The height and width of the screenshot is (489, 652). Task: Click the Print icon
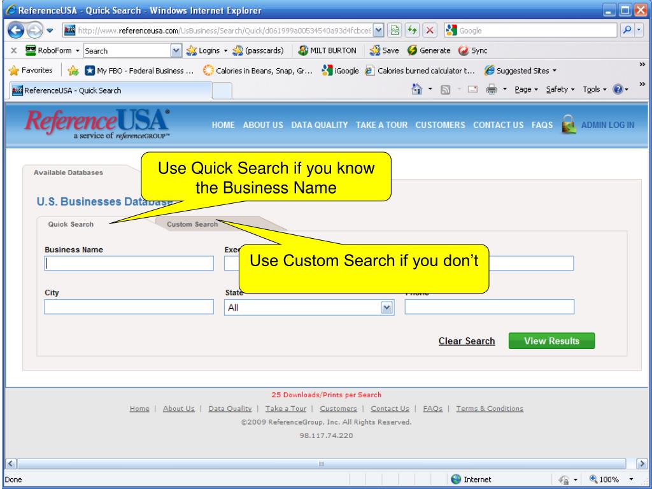pos(492,89)
